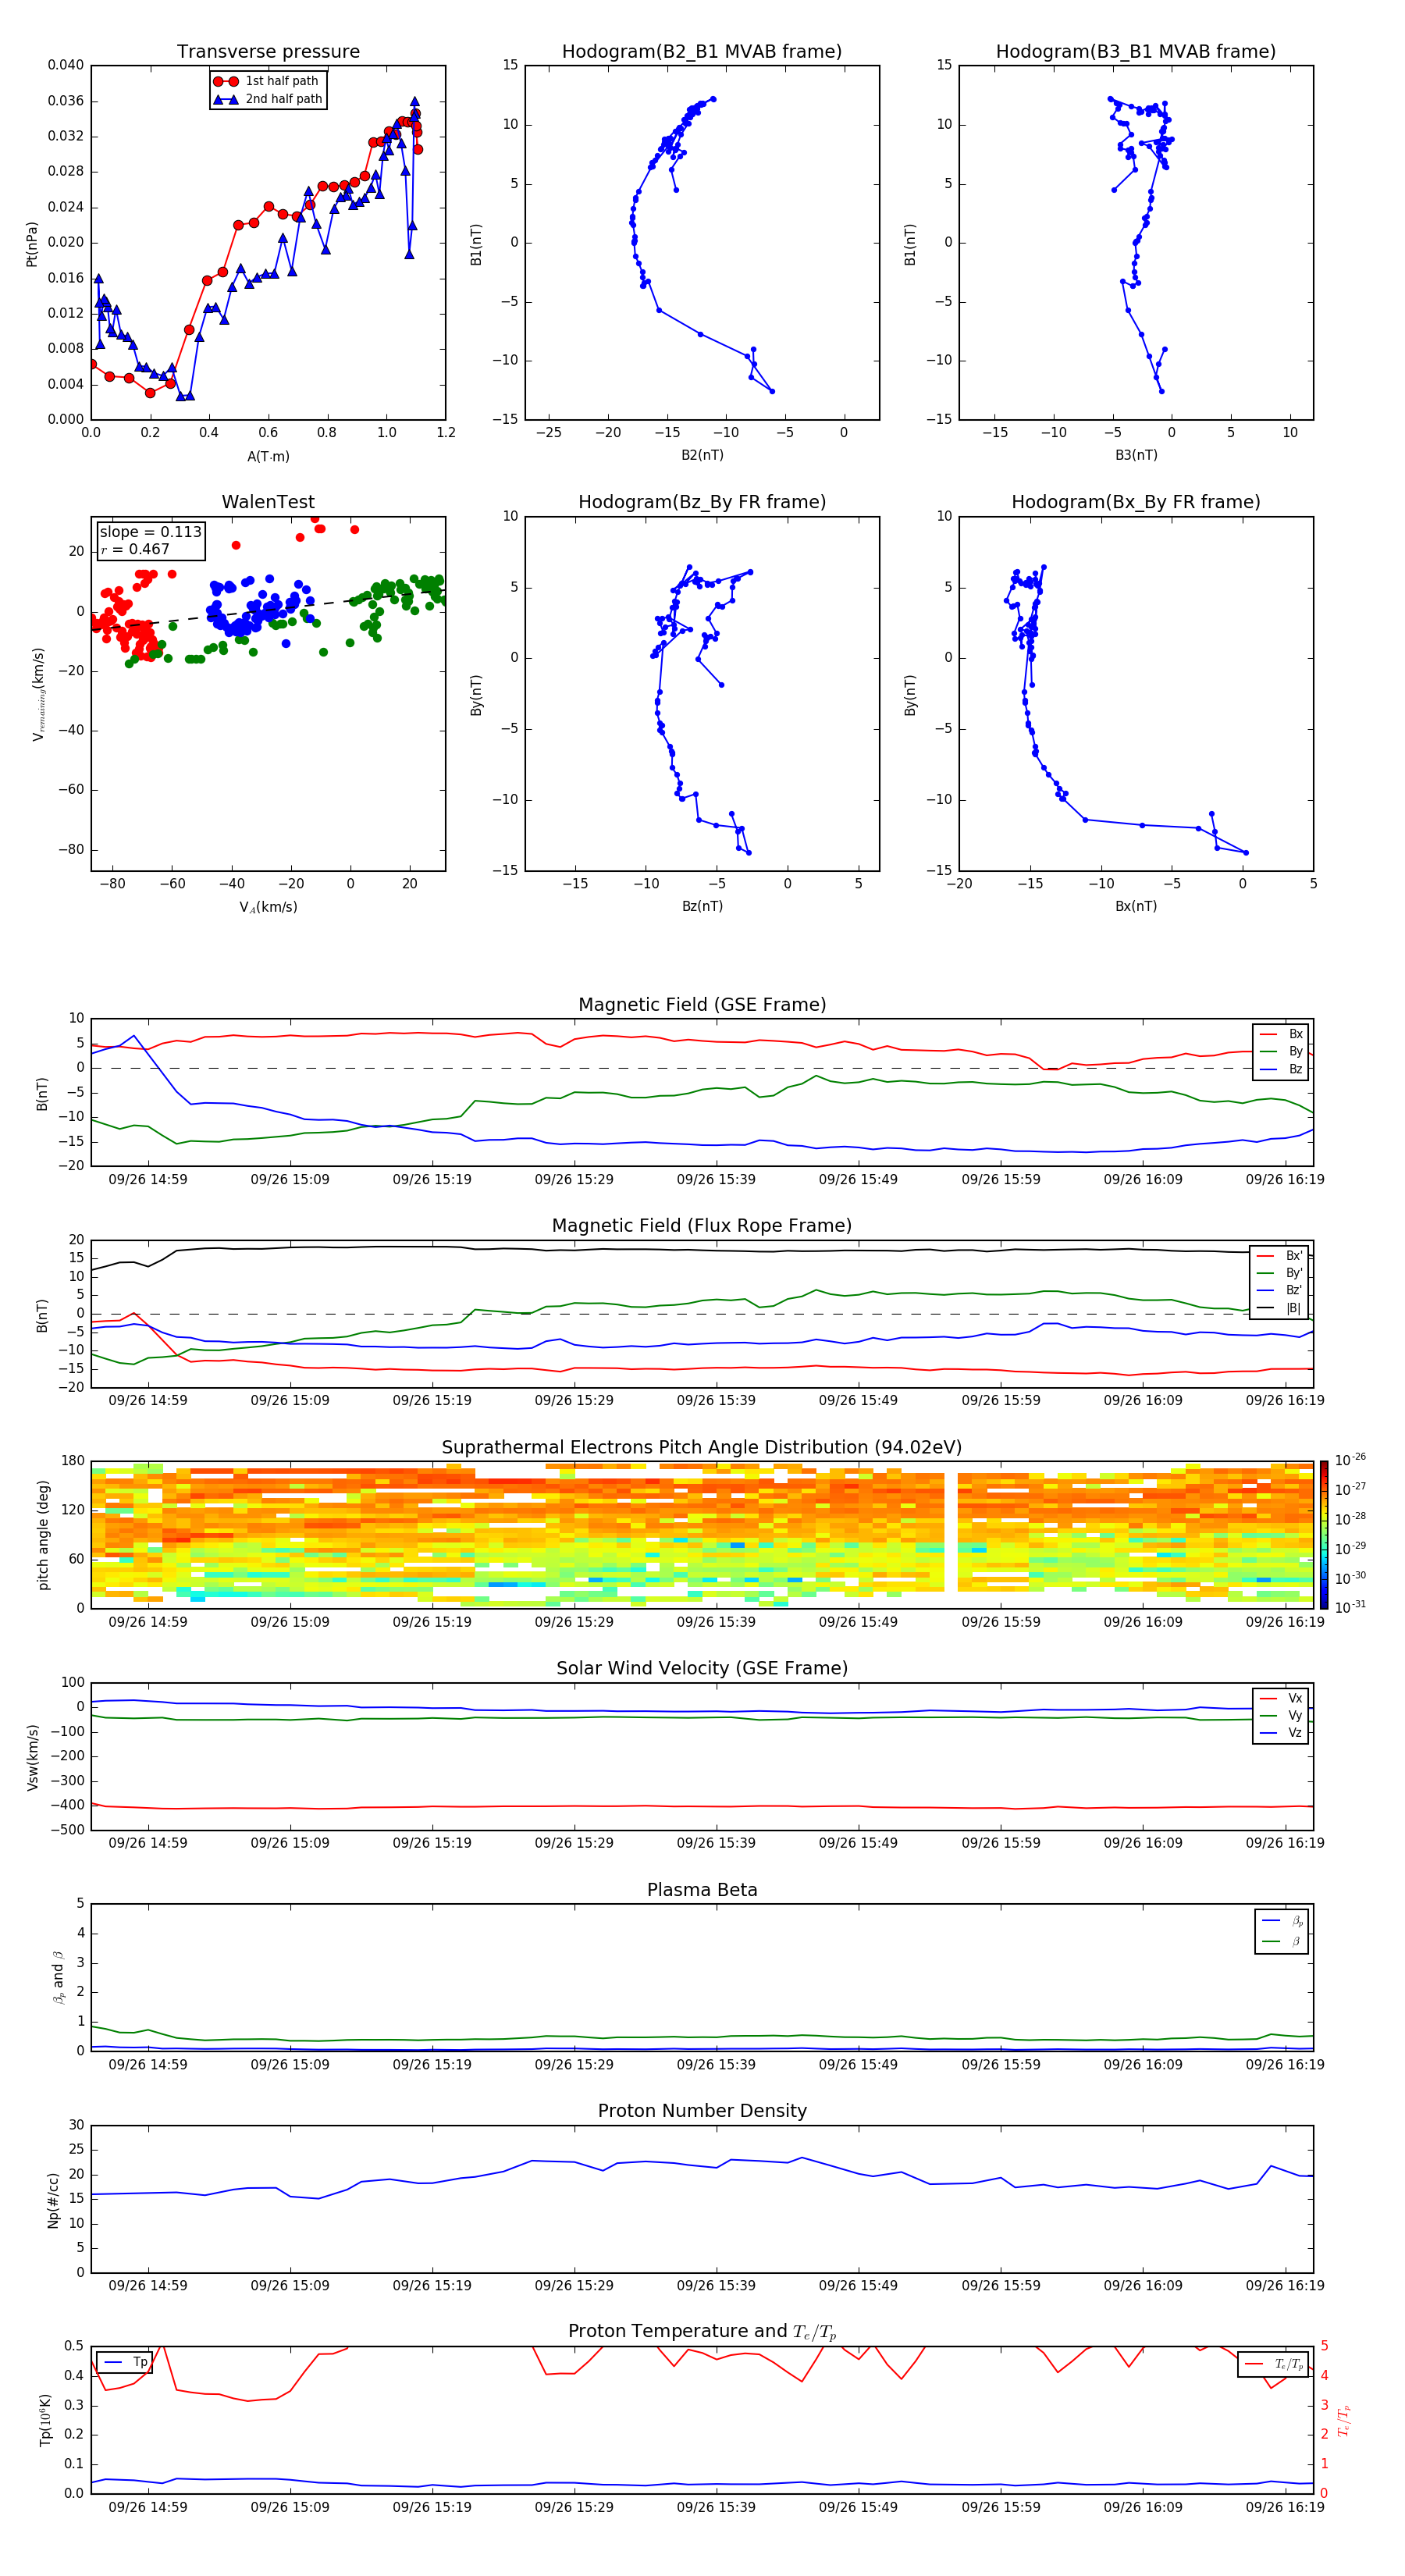Select the 1st half path legend entry

tap(266, 81)
